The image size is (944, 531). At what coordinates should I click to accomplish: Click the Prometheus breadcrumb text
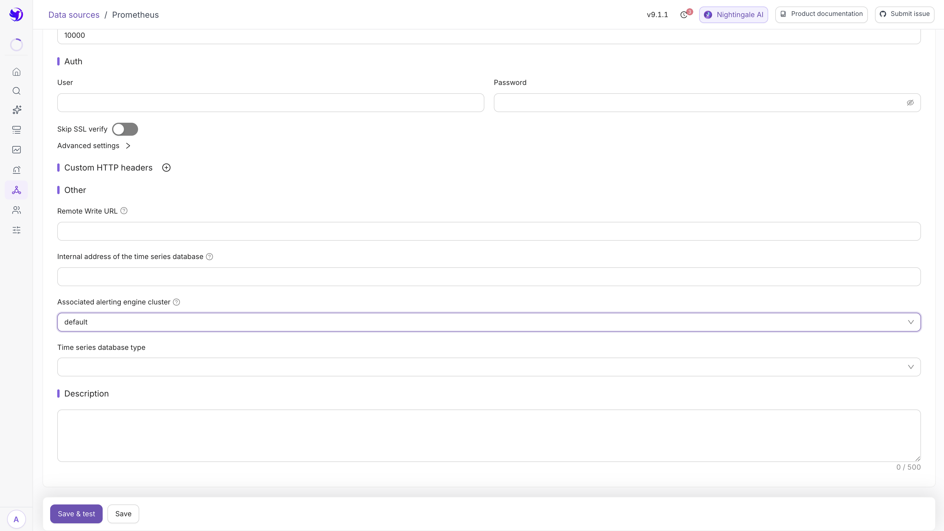[135, 15]
